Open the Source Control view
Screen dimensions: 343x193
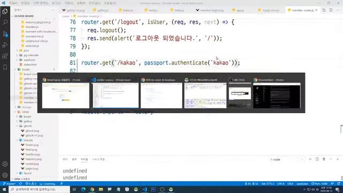point(5,34)
